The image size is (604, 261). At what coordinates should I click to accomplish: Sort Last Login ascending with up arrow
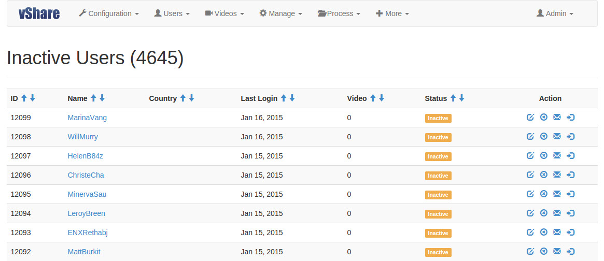click(x=284, y=98)
